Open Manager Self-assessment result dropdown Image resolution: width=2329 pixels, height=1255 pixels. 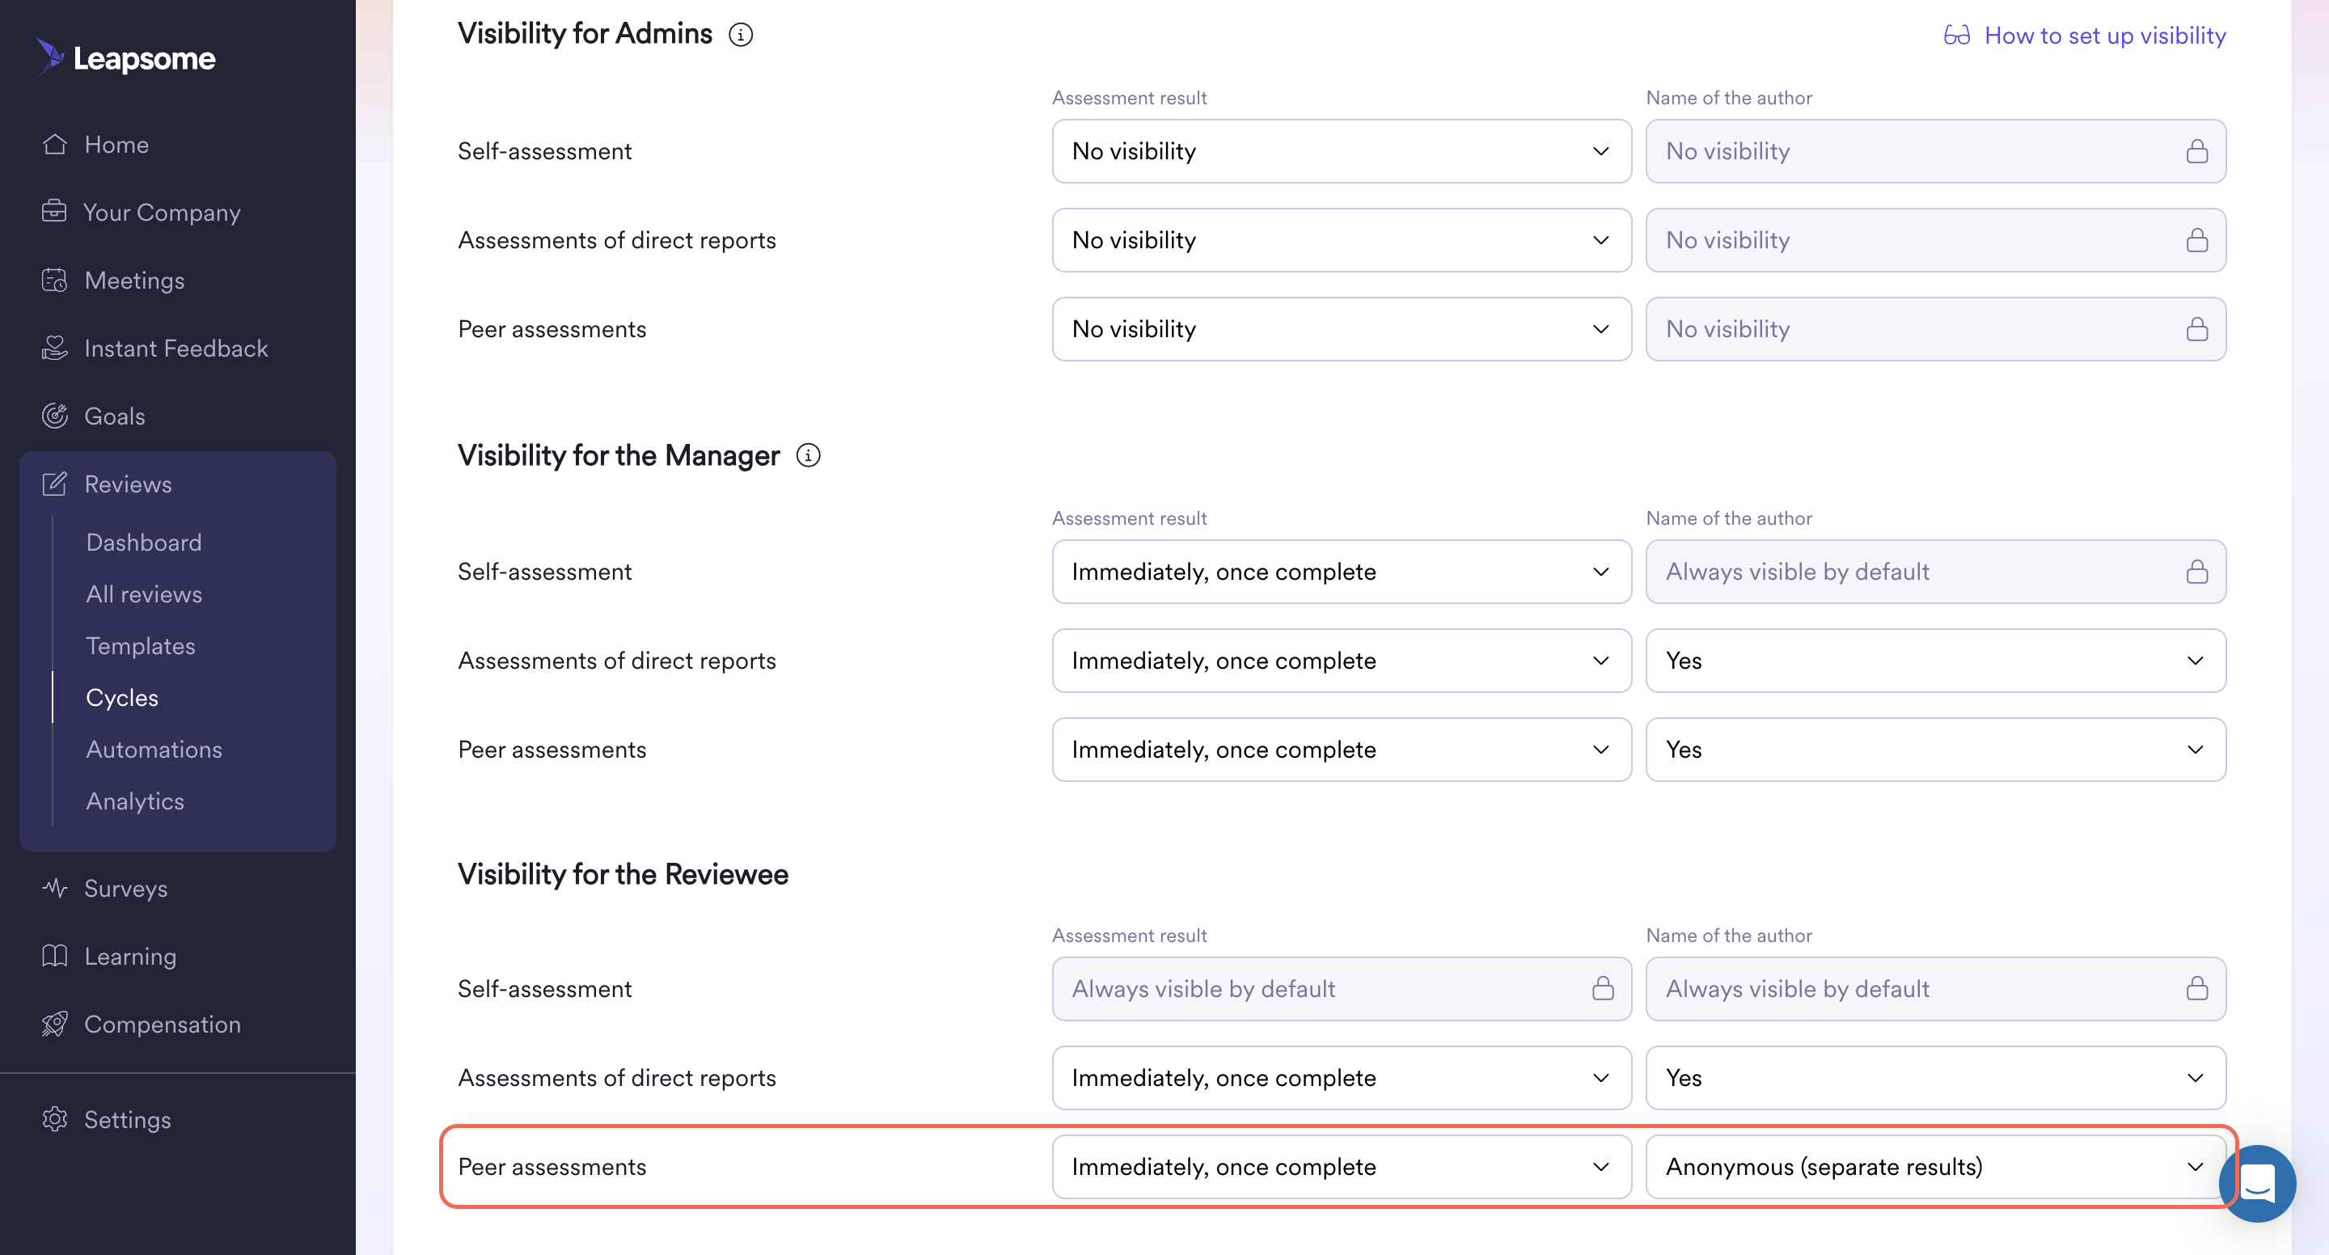coord(1342,572)
